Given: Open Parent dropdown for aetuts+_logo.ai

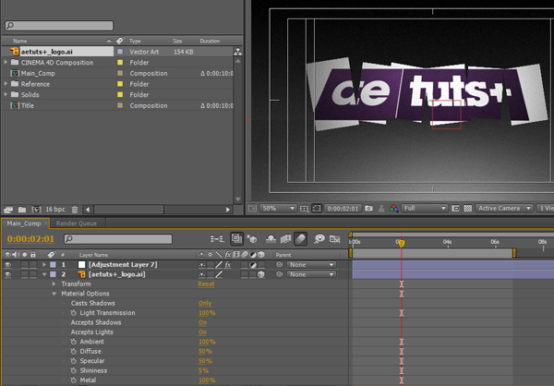Looking at the screenshot, I should [x=310, y=274].
